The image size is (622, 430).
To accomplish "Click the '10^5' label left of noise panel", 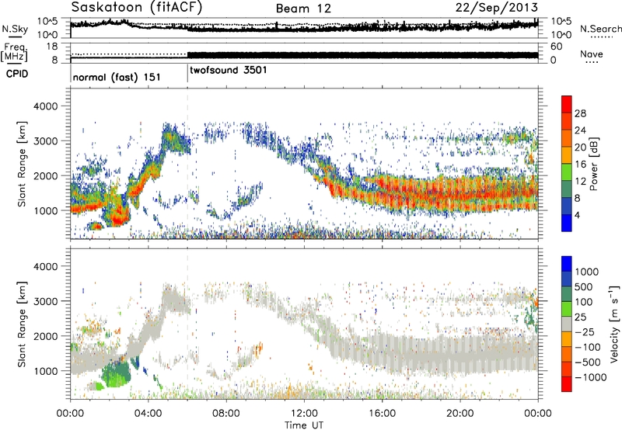I will click(47, 22).
